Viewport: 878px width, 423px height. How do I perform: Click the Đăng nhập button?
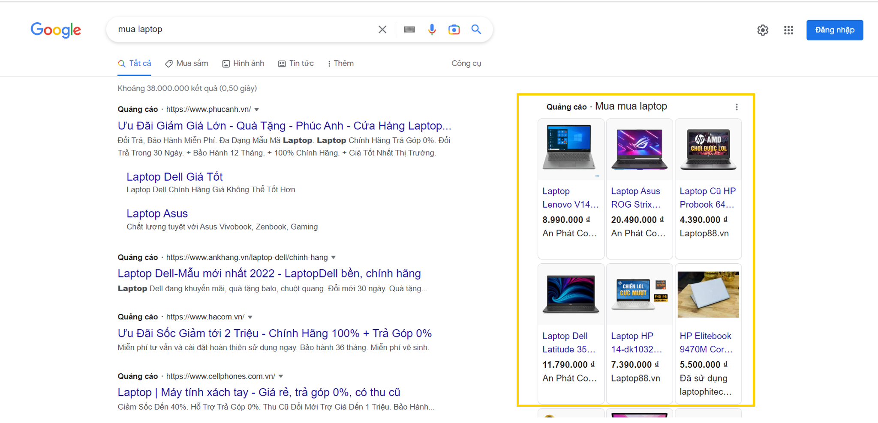coord(834,30)
